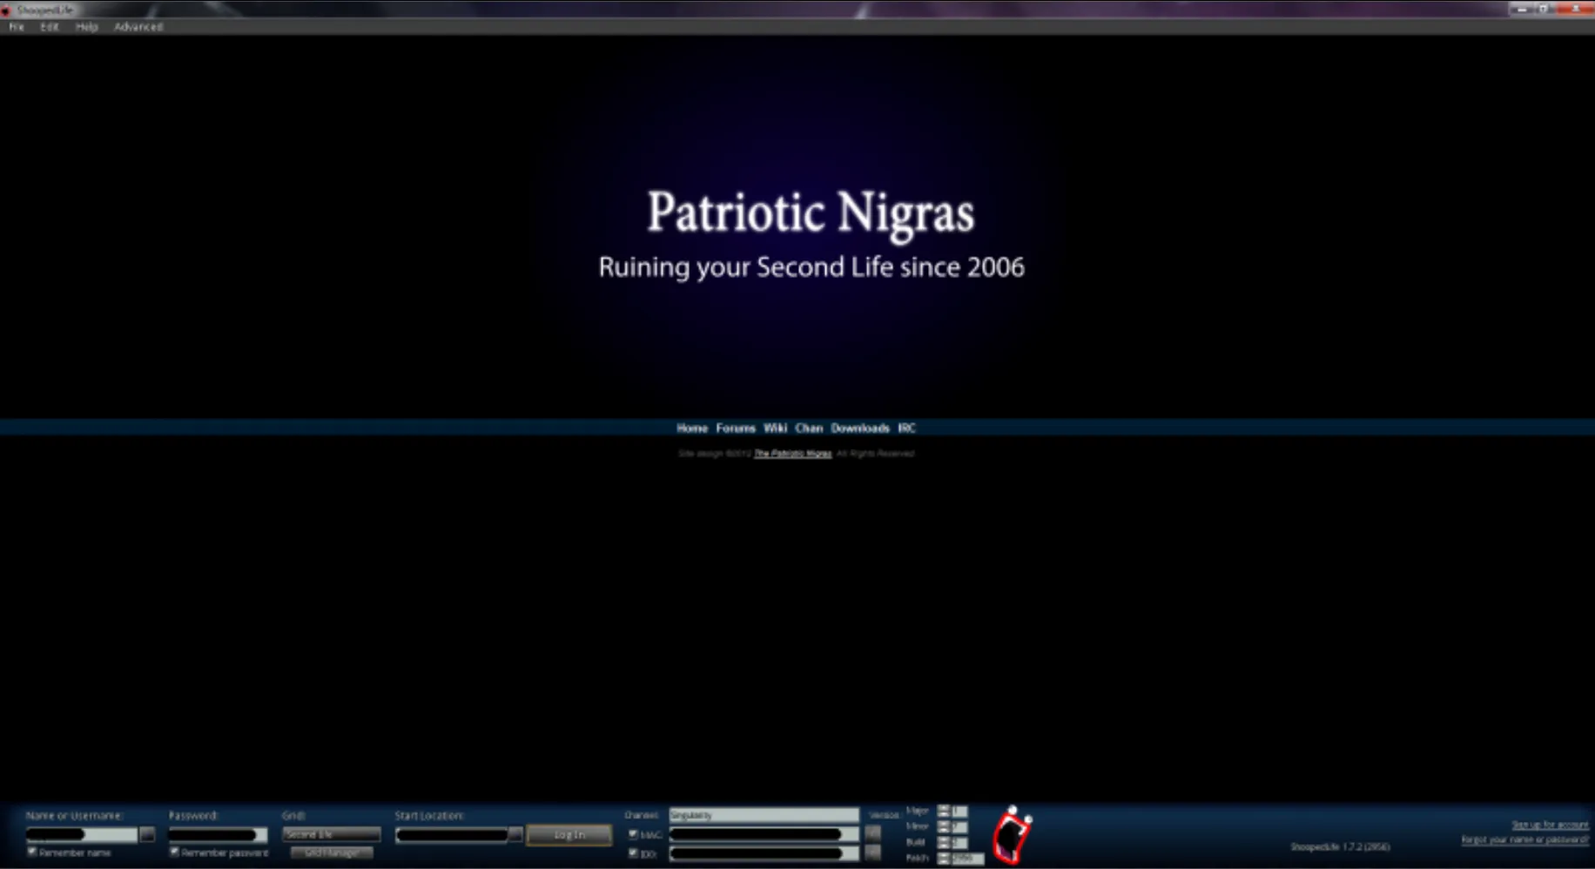Toggle the MAC checkbox
Viewport: 1595px width, 869px height.
pos(633,834)
